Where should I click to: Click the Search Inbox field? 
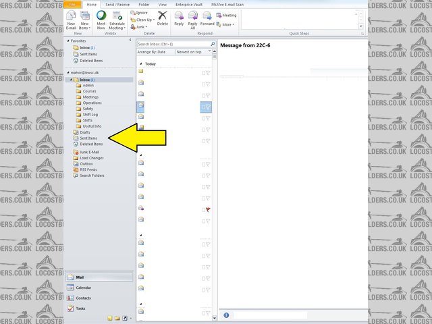(172, 44)
